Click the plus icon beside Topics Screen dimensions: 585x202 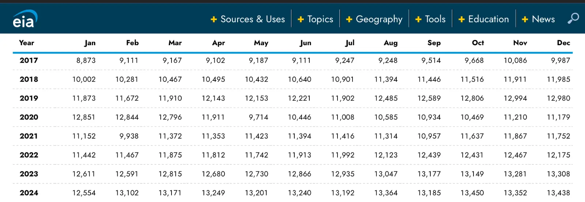301,19
